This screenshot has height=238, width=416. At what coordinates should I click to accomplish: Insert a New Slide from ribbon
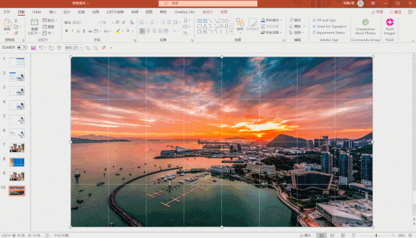point(35,27)
